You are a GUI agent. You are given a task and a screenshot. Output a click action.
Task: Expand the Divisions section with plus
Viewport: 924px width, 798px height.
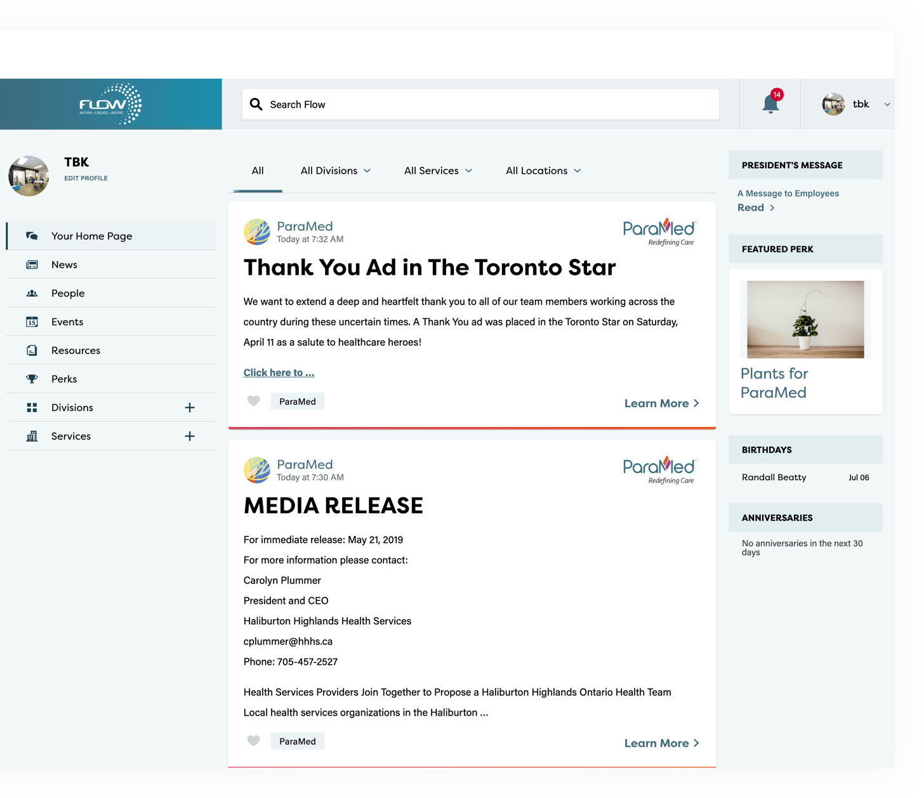pos(190,407)
